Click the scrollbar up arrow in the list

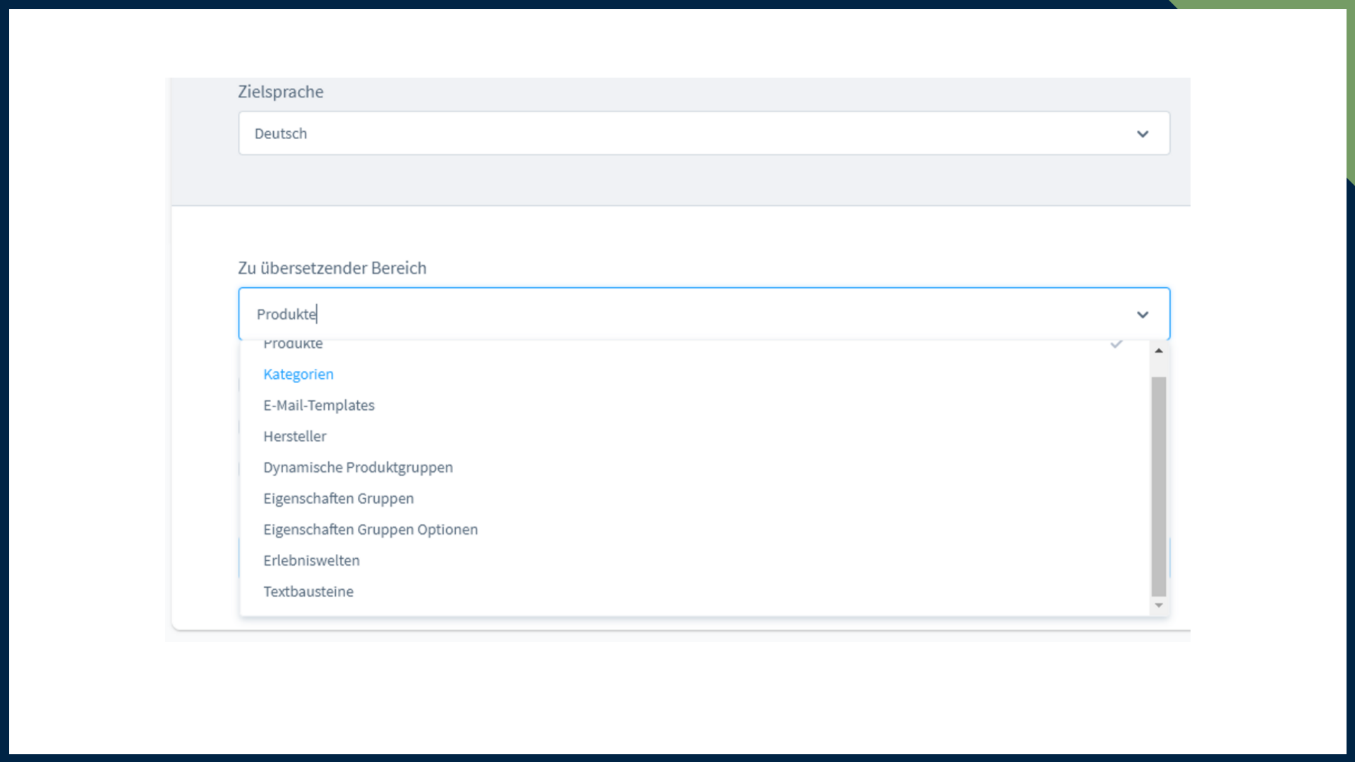(x=1159, y=351)
